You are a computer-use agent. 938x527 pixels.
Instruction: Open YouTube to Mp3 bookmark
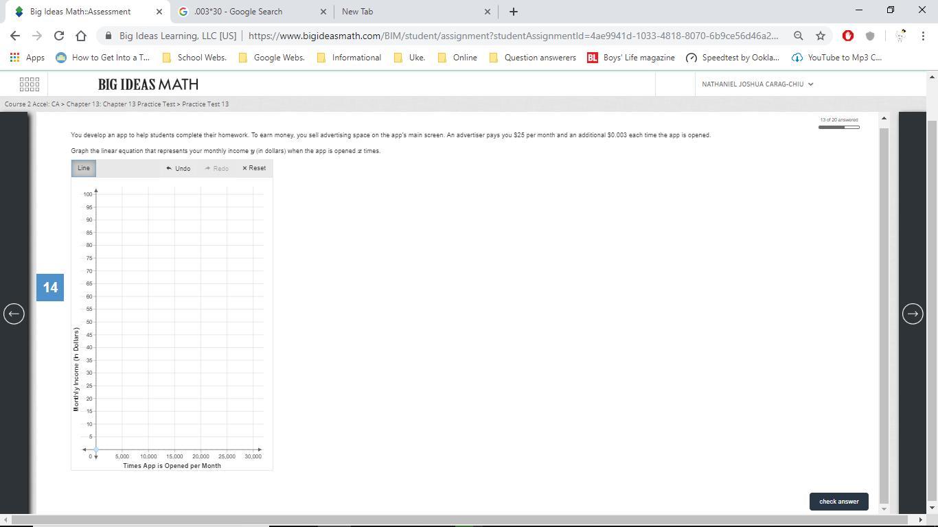[836, 58]
